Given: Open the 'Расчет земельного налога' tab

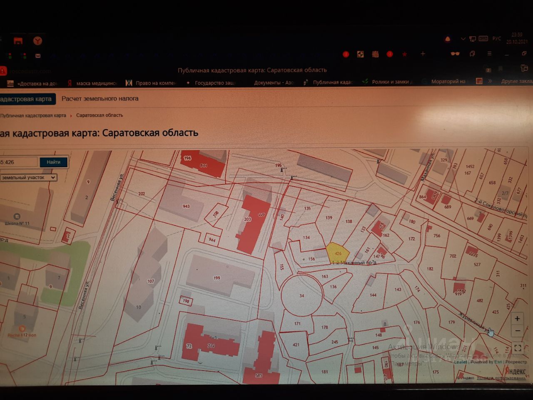Looking at the screenshot, I should (x=100, y=99).
